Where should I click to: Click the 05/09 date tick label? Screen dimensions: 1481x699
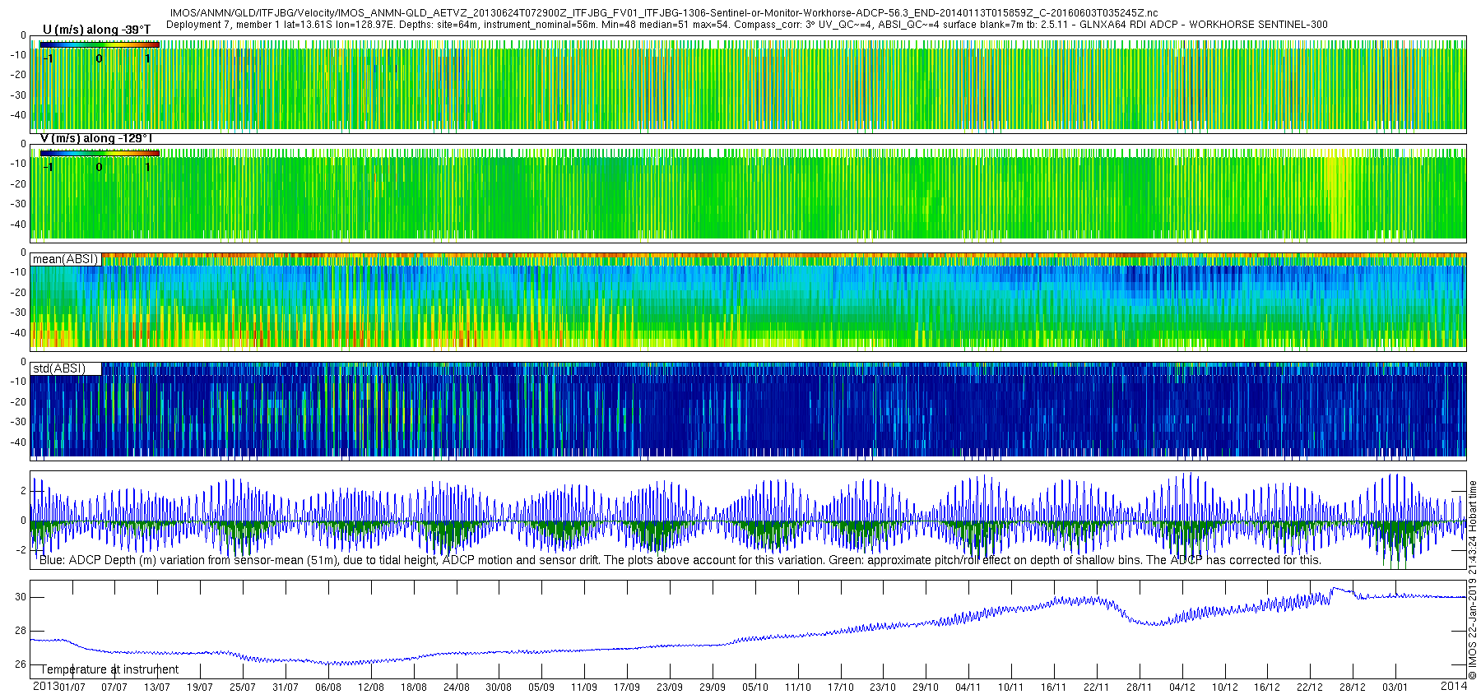click(x=541, y=687)
